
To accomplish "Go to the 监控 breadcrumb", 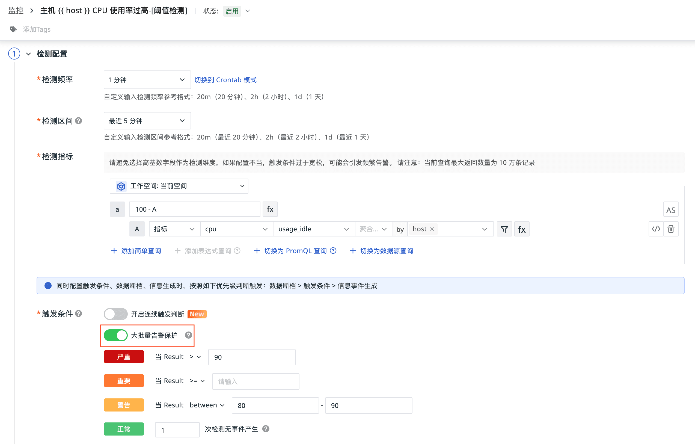I will (x=16, y=10).
